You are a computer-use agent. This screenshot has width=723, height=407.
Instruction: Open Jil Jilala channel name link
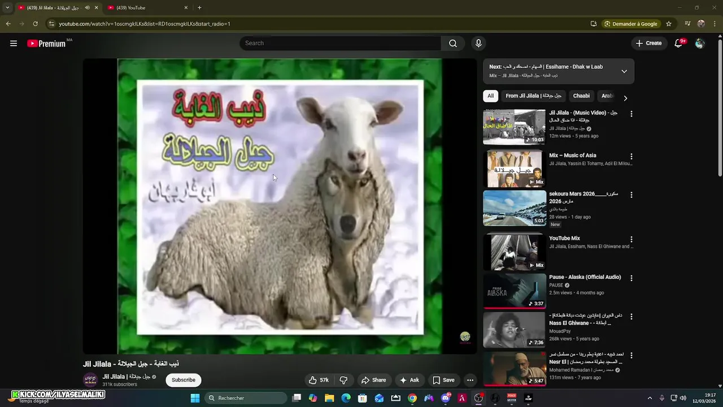coord(126,376)
